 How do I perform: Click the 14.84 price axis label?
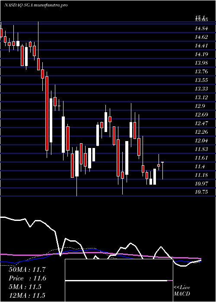[201, 29]
